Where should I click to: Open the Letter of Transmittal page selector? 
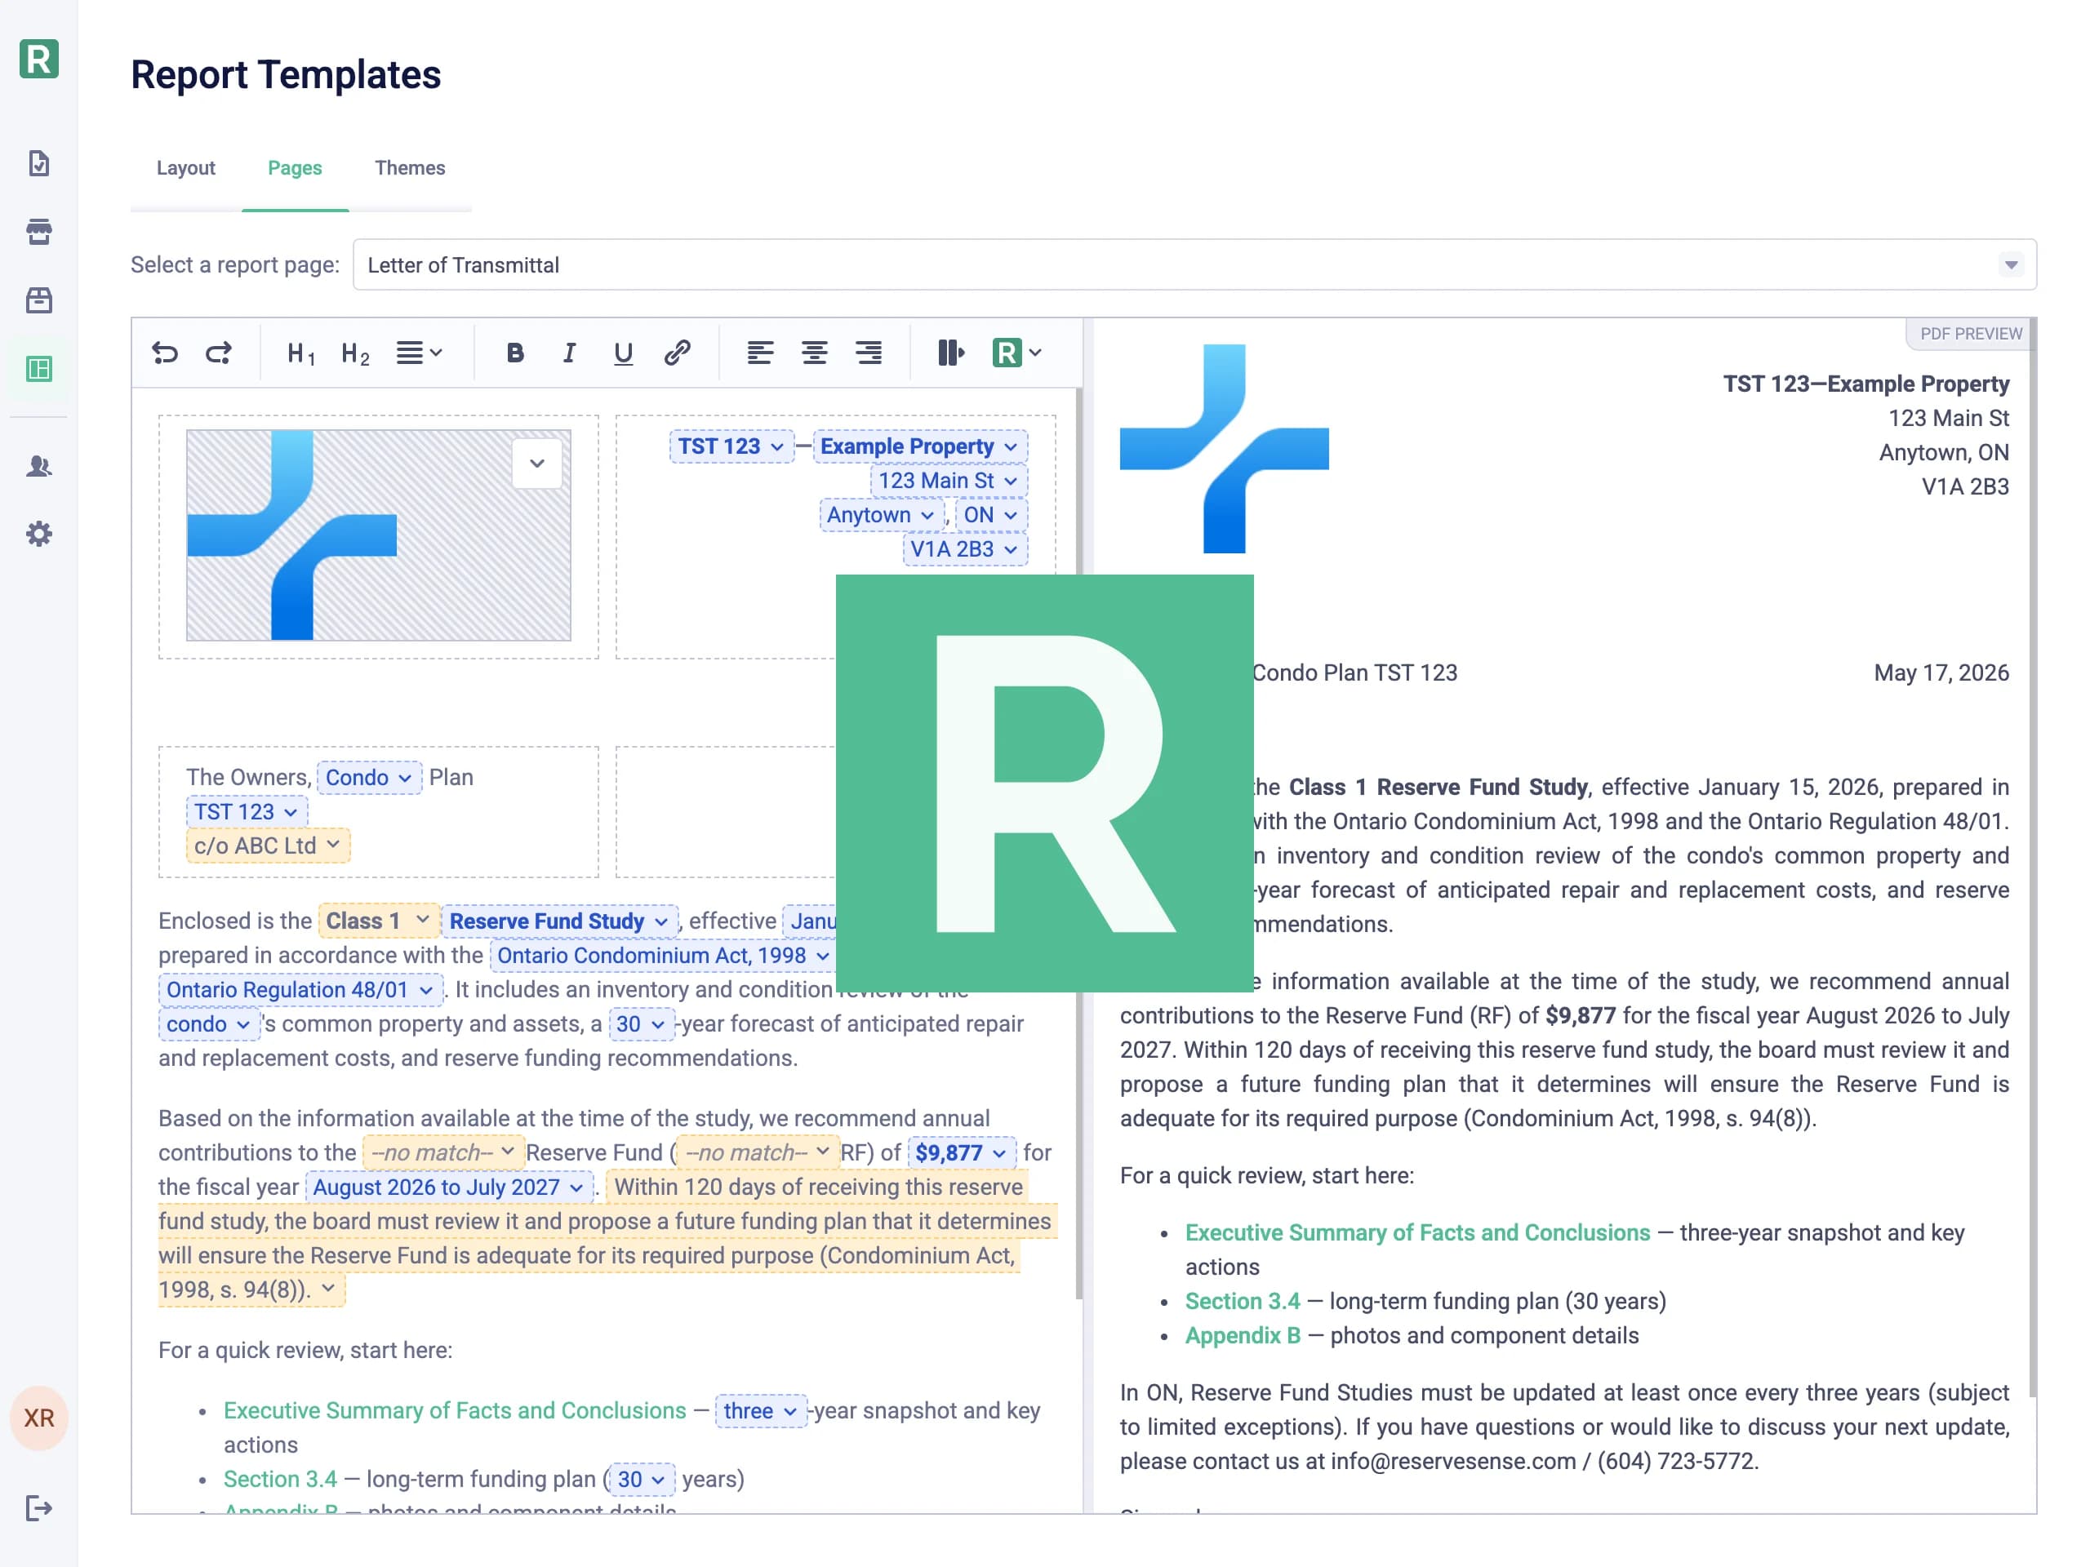tap(1194, 264)
